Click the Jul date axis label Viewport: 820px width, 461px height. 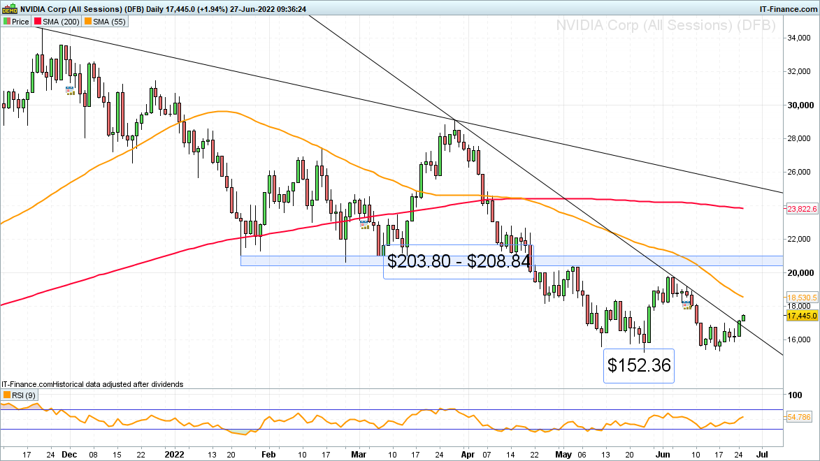click(x=762, y=455)
